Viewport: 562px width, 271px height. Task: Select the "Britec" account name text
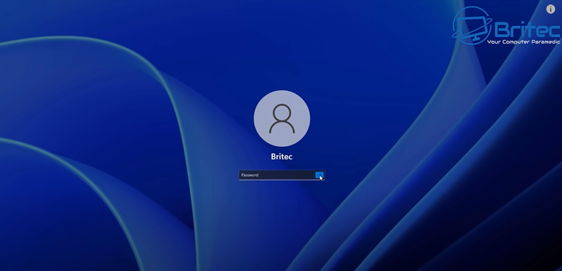[x=282, y=157]
